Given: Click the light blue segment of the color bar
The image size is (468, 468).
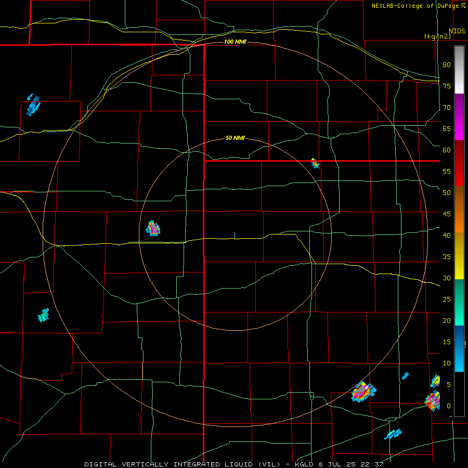Looking at the screenshot, I should click(x=459, y=348).
